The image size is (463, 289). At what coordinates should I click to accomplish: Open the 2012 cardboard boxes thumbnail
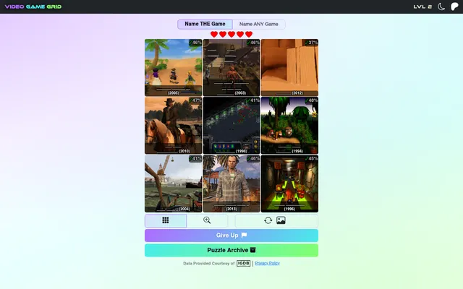289,67
